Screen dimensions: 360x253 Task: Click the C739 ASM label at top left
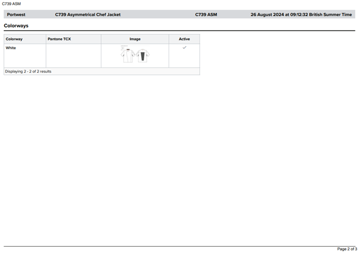point(11,3)
